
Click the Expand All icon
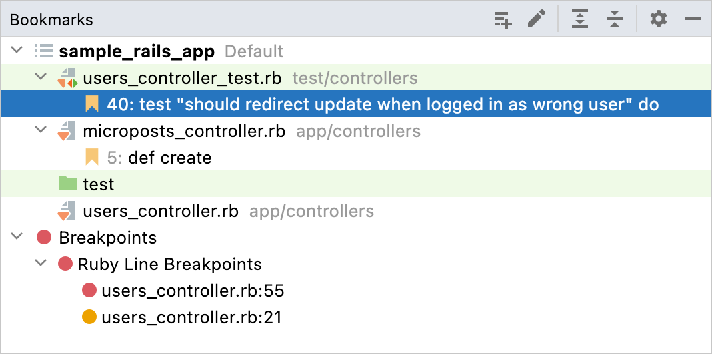[581, 20]
